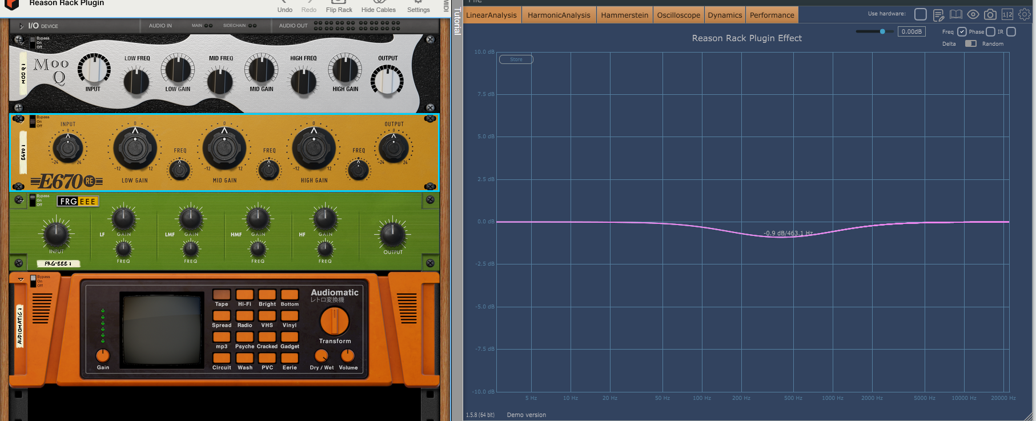Open analyzer settings gear icon
This screenshot has width=1036, height=421.
(1025, 14)
